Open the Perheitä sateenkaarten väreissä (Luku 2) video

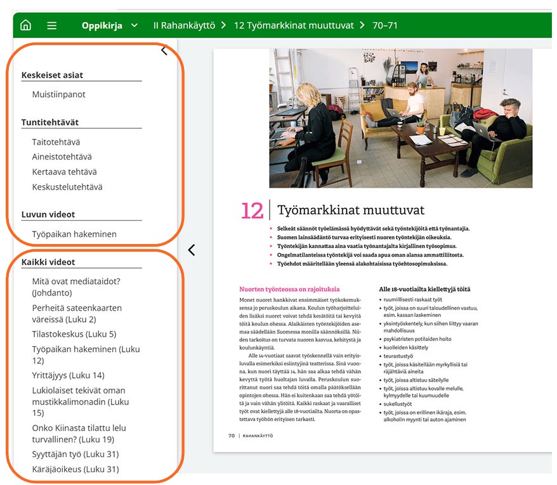(77, 314)
